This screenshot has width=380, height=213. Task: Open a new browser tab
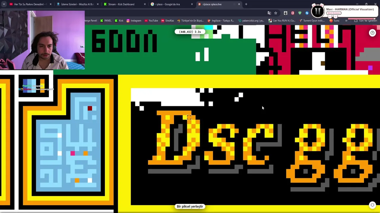(x=246, y=4)
